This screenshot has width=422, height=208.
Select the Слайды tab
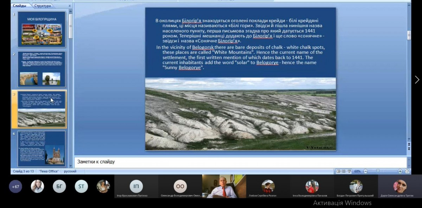(19, 6)
